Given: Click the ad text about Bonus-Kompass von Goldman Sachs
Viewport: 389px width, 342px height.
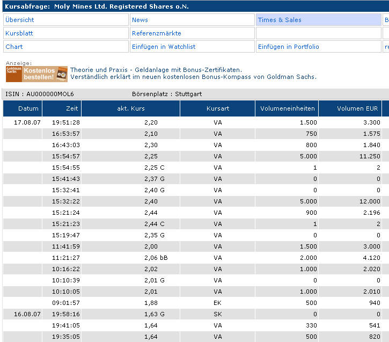Looking at the screenshot, I should tap(193, 77).
